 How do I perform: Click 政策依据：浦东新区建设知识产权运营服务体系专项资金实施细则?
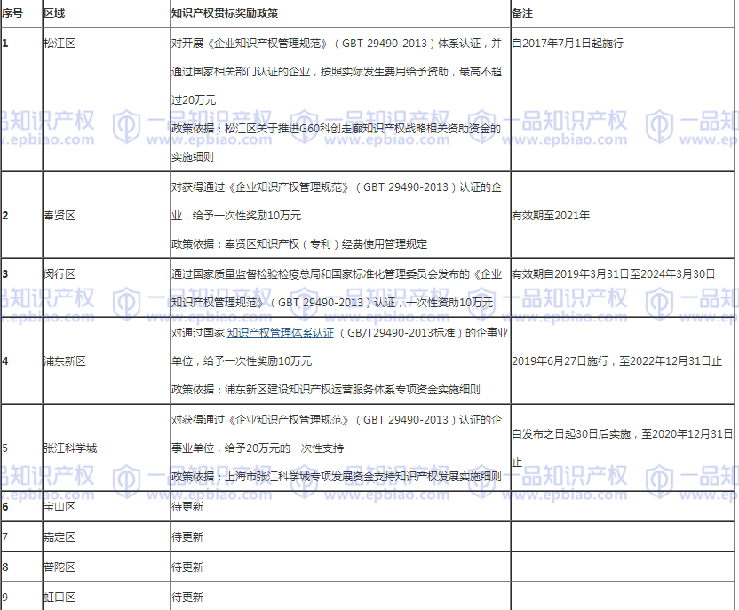click(326, 390)
